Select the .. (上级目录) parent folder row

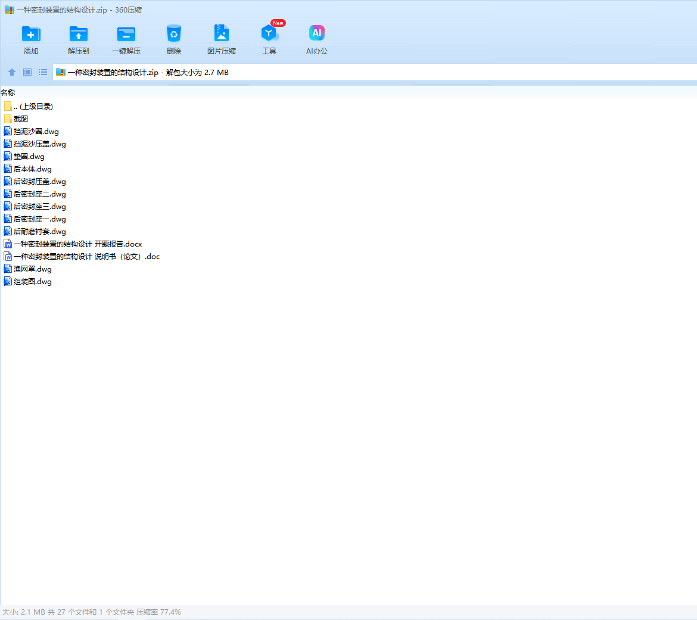[28, 106]
